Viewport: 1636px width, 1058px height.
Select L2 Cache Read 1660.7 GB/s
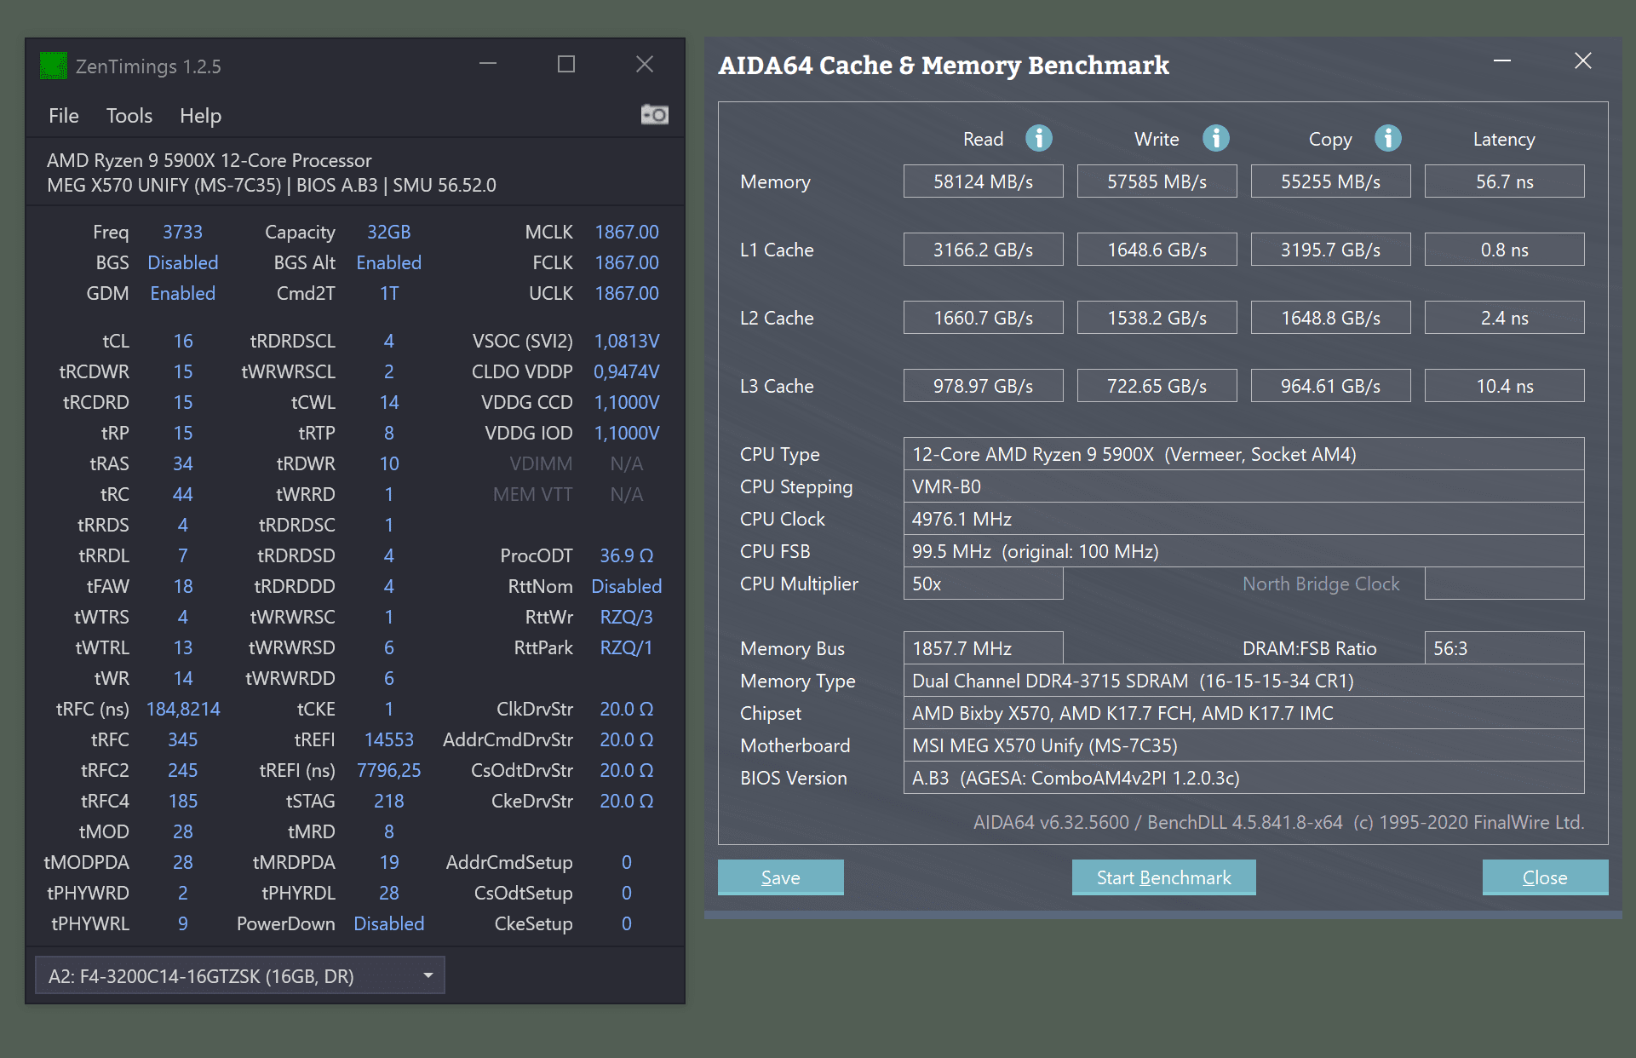tap(983, 318)
